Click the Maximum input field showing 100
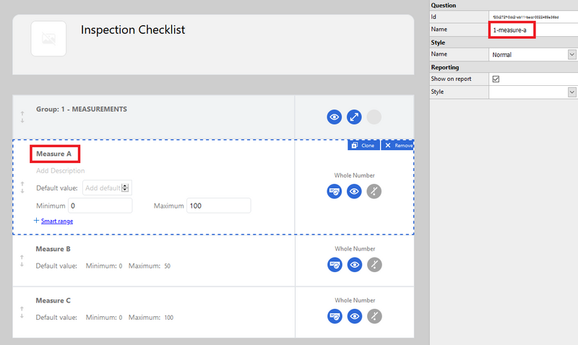This screenshot has height=345, width=578. click(218, 206)
